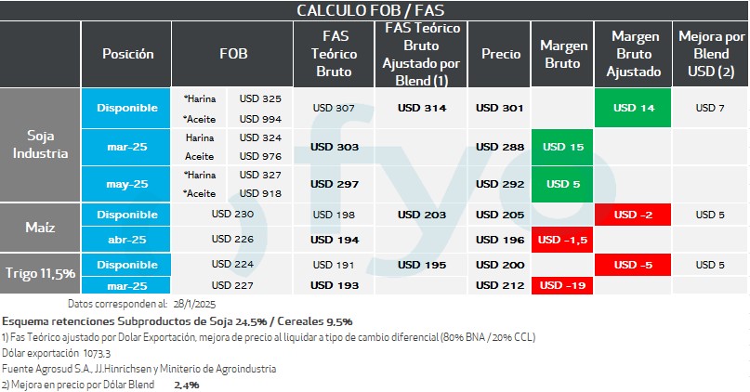Viewport: 750px width, 392px height.
Task: Select the "Maíz" row label
Action: (x=40, y=228)
